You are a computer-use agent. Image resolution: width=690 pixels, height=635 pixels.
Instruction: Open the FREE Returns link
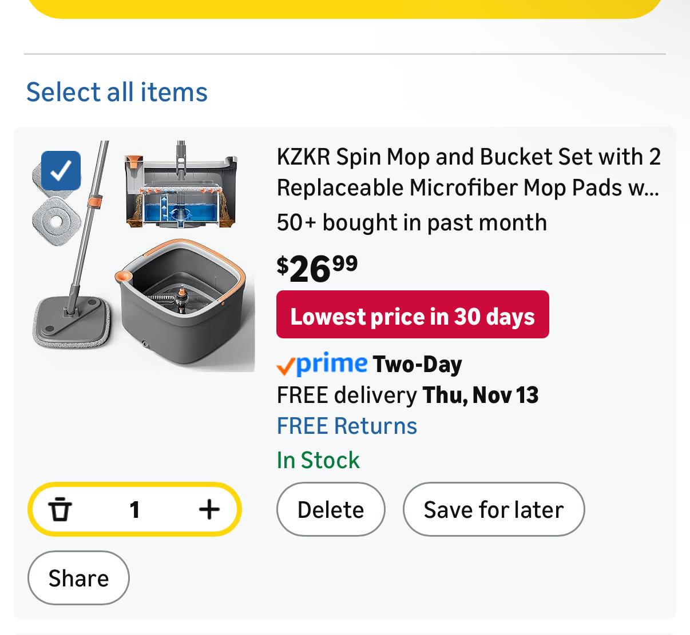click(x=347, y=426)
